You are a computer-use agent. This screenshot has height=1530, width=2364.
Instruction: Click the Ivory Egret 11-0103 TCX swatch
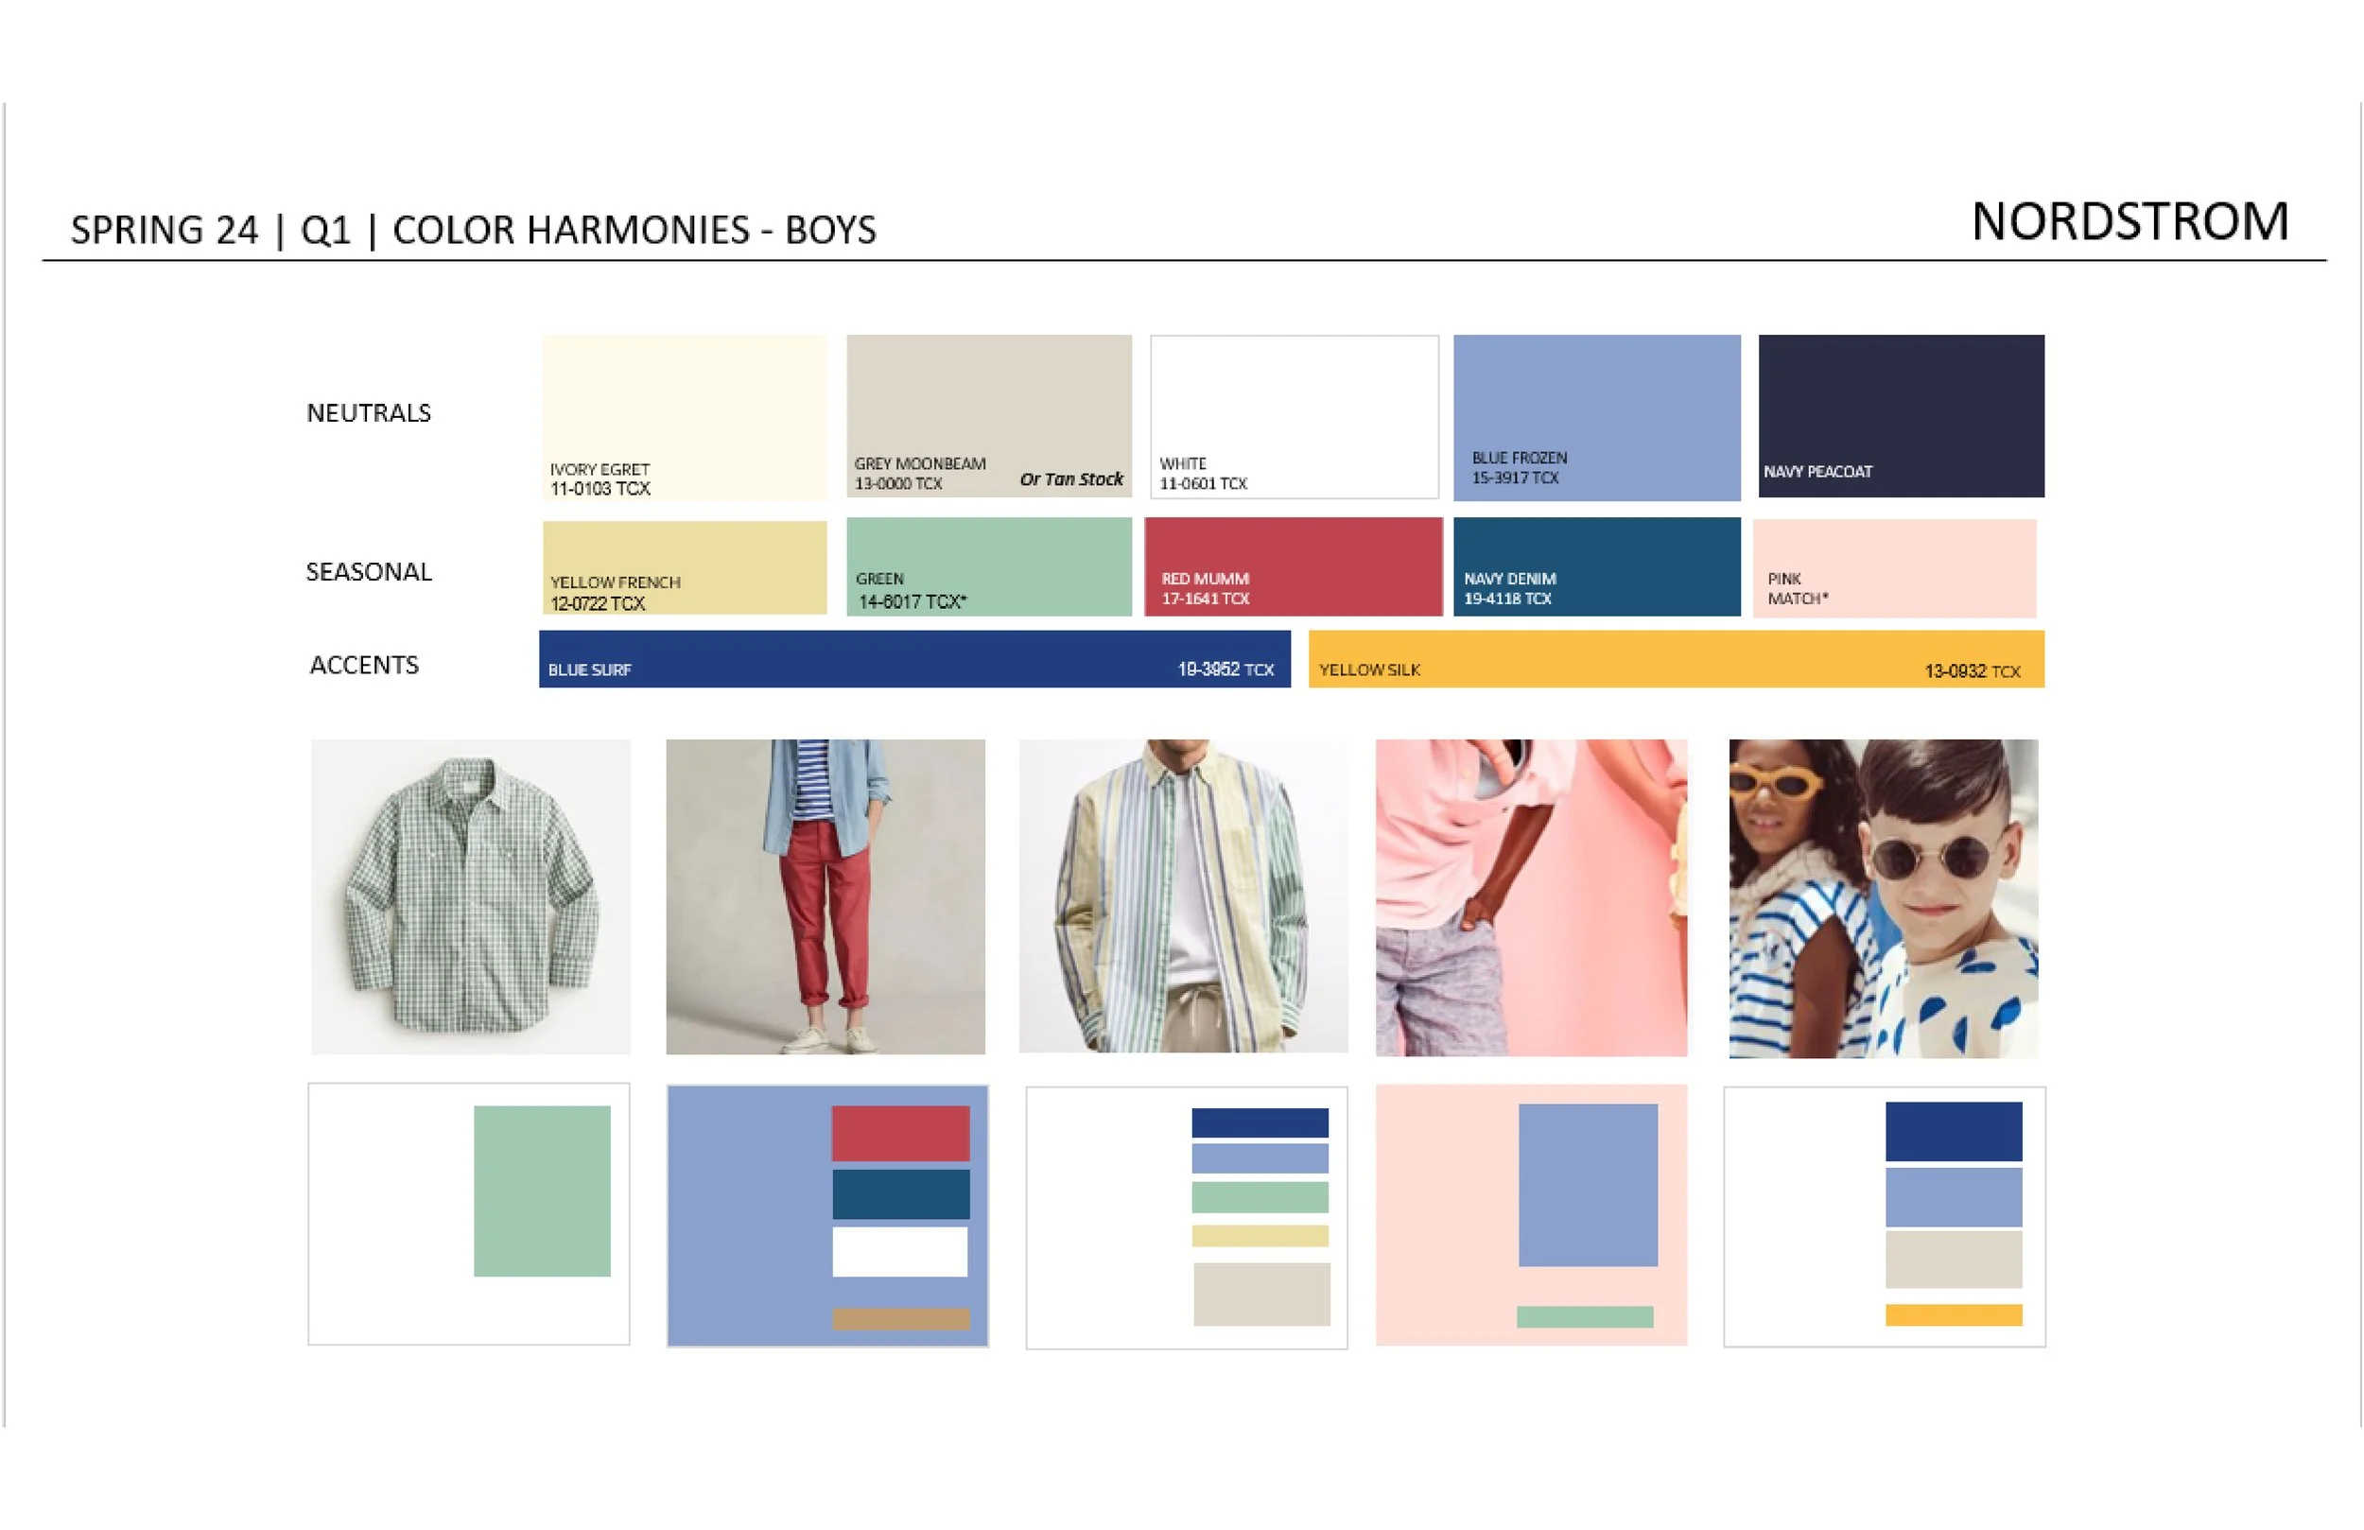pos(685,417)
